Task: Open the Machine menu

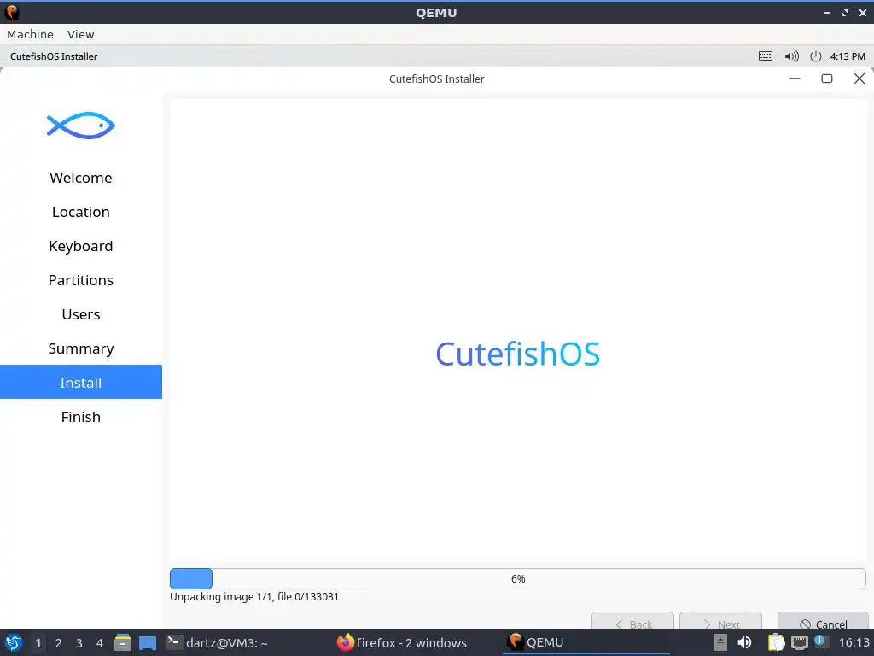Action: pos(30,34)
